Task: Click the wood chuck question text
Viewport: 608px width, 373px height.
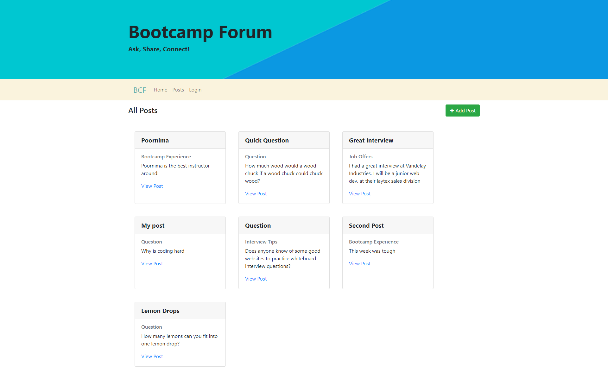Action: point(284,174)
